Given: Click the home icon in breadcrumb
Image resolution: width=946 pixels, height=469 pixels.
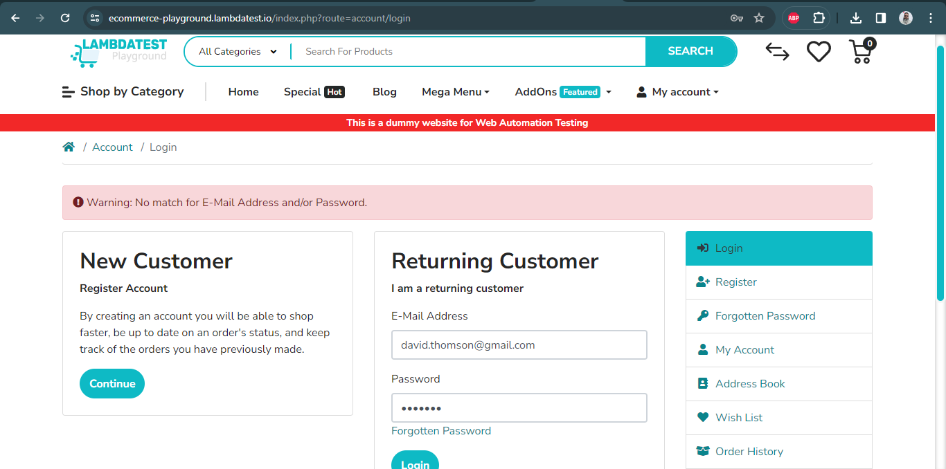Looking at the screenshot, I should [x=69, y=147].
